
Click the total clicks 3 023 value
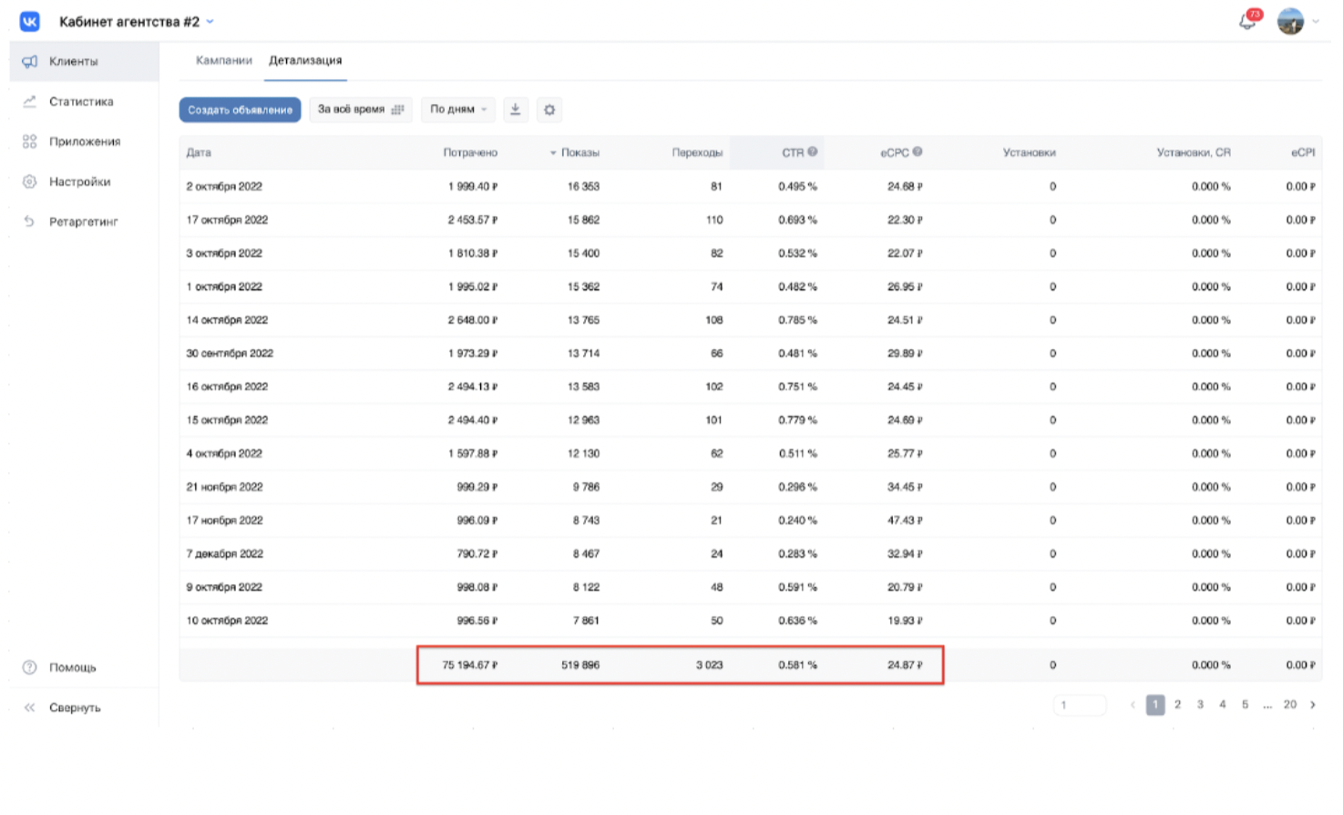coord(710,665)
